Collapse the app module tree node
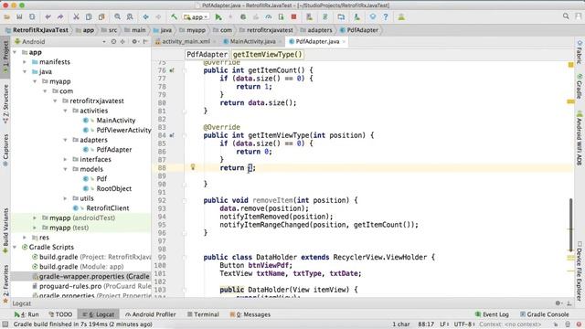The width and height of the screenshot is (585, 329). tap(15, 52)
